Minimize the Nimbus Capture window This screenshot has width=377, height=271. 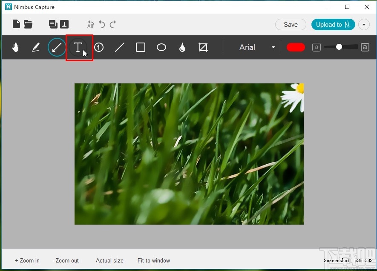328,7
